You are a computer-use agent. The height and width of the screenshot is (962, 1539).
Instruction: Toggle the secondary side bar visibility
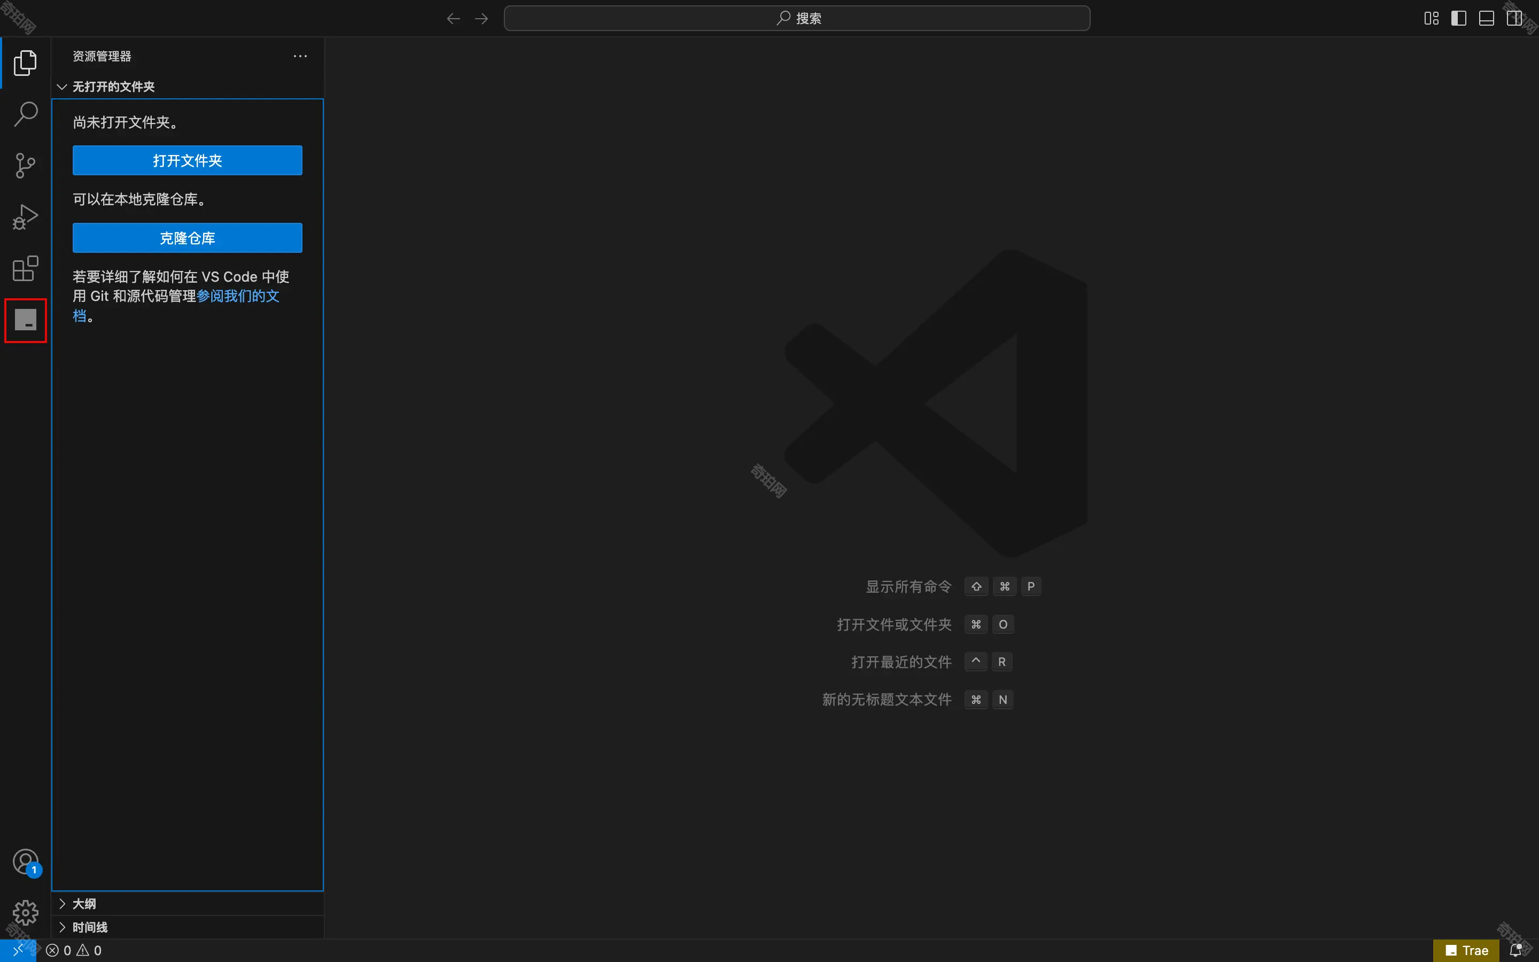1513,19
